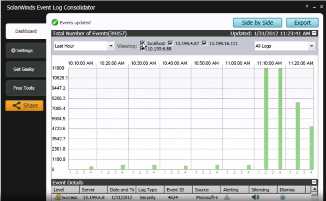326x201 pixels.
Task: Click the gear icon on Settings tab
Action: 13,50
